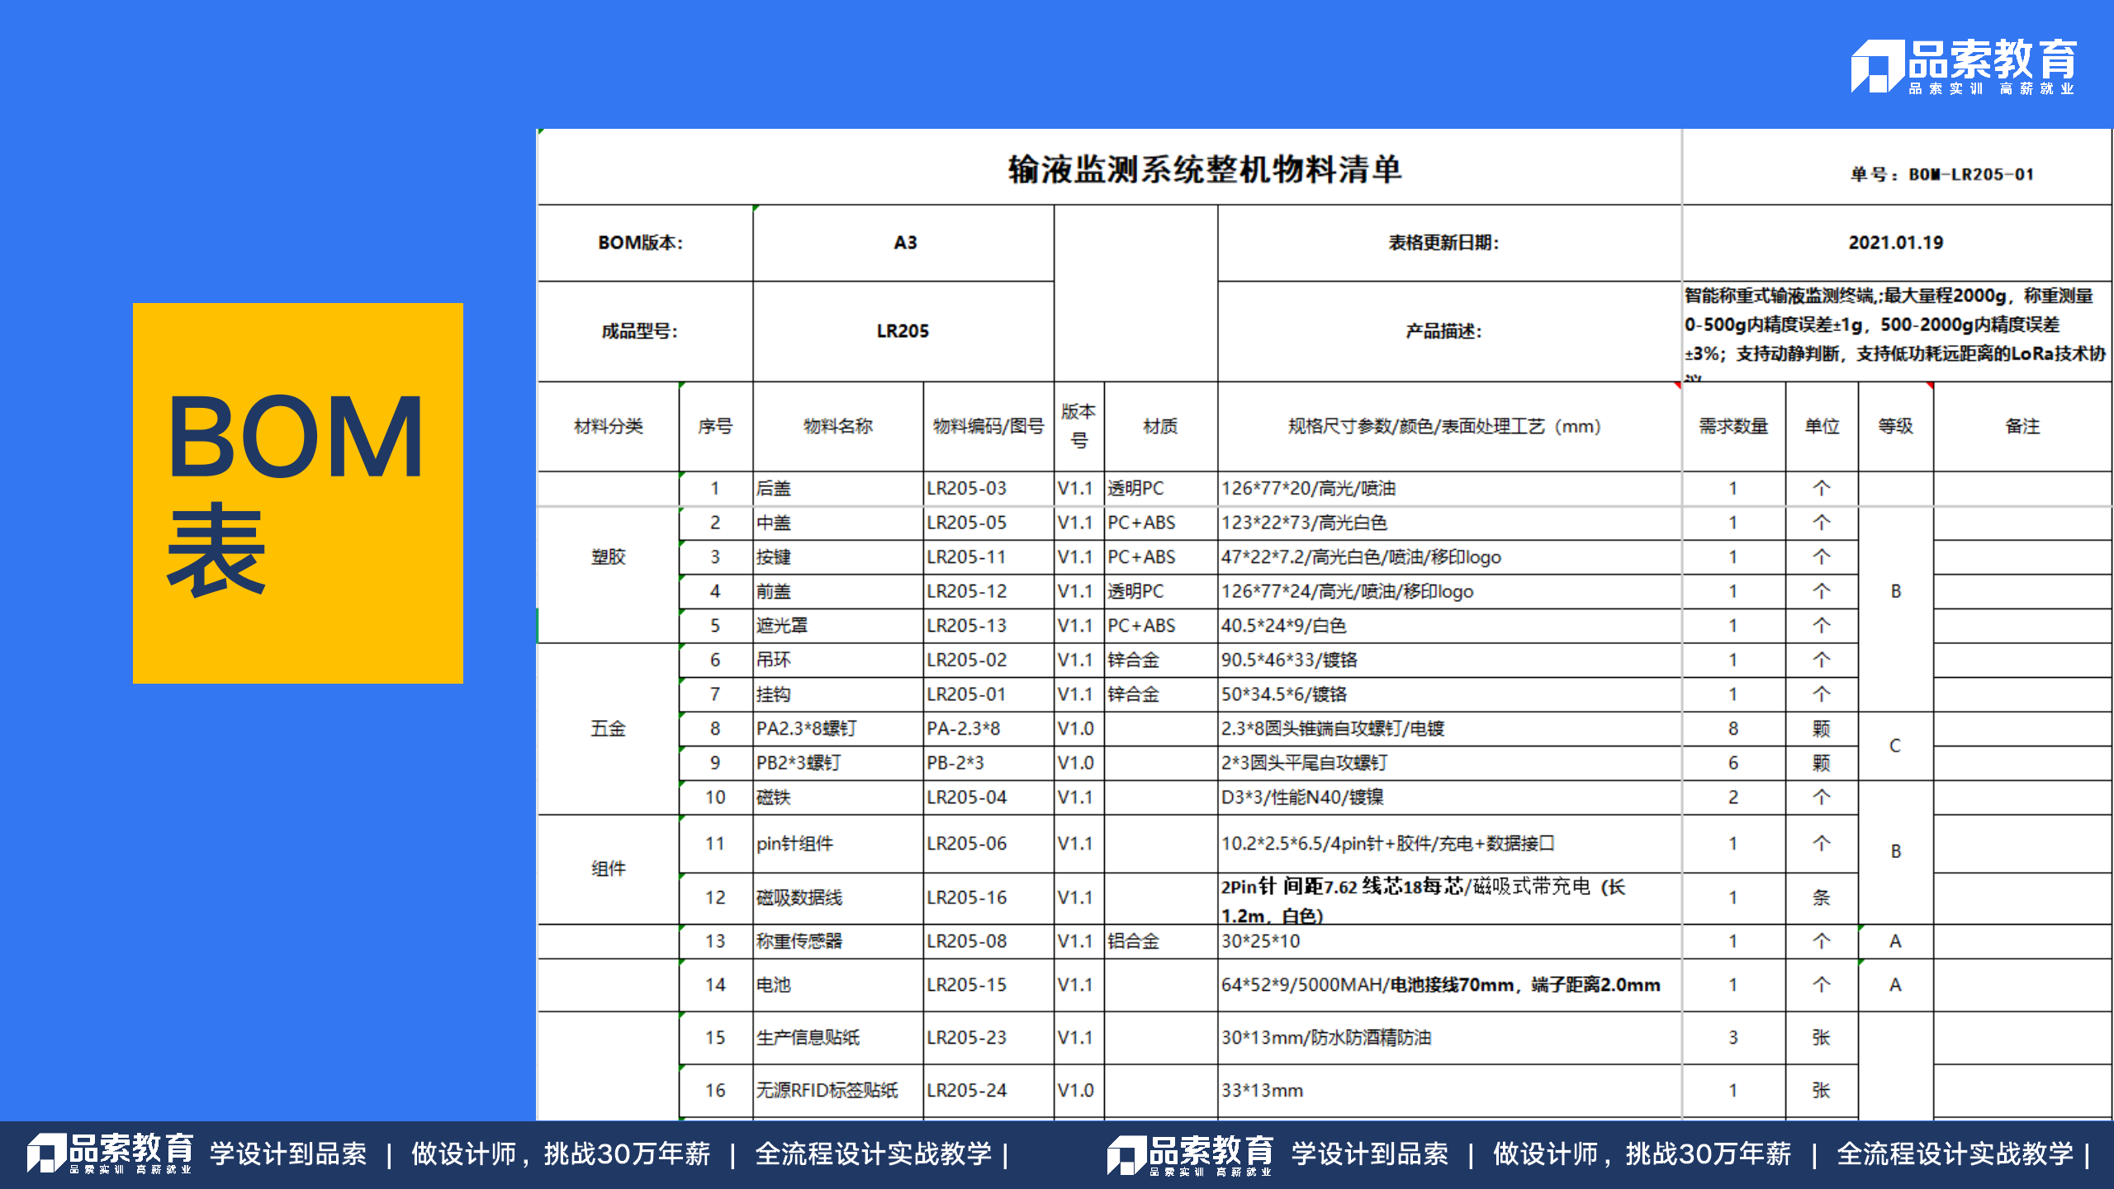The image size is (2114, 1189).
Task: Select the 五金 material category cell
Action: pyautogui.click(x=609, y=728)
